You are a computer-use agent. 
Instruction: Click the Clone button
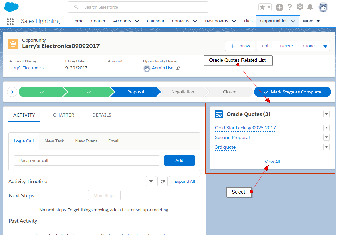click(x=309, y=46)
